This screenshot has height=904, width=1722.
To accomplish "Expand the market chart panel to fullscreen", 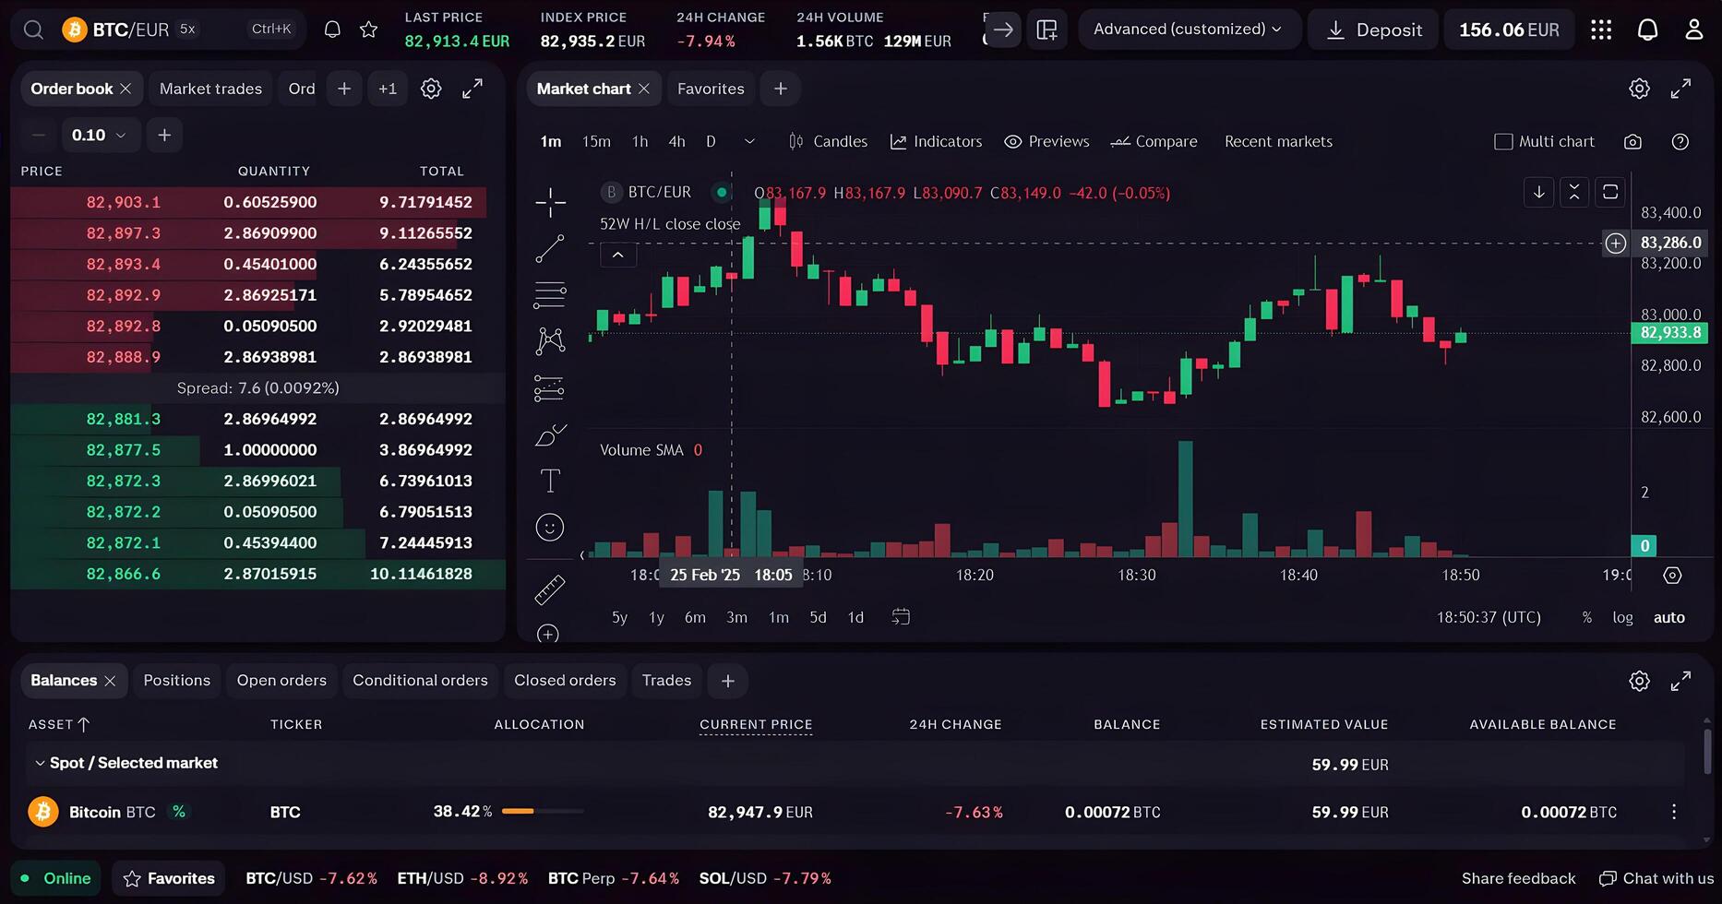I will coord(1680,89).
